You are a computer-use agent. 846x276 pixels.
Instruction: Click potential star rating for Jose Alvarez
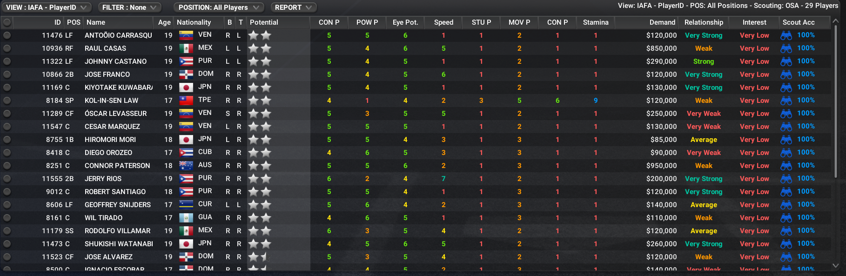(259, 257)
